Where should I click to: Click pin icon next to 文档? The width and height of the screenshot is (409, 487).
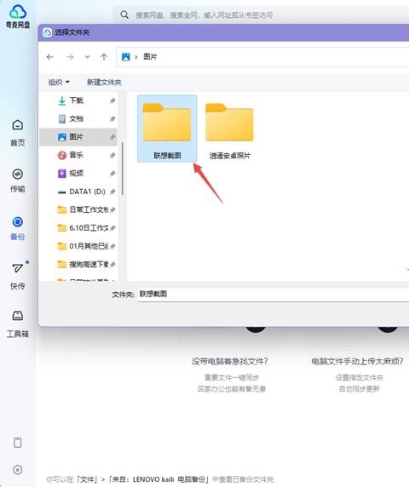(112, 119)
